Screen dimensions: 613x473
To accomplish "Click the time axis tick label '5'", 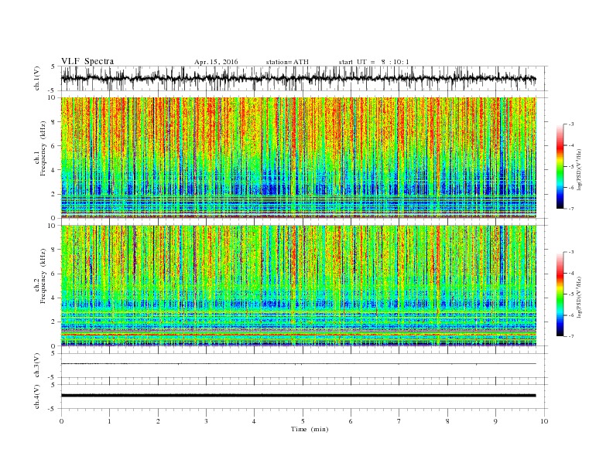I will [x=303, y=421].
